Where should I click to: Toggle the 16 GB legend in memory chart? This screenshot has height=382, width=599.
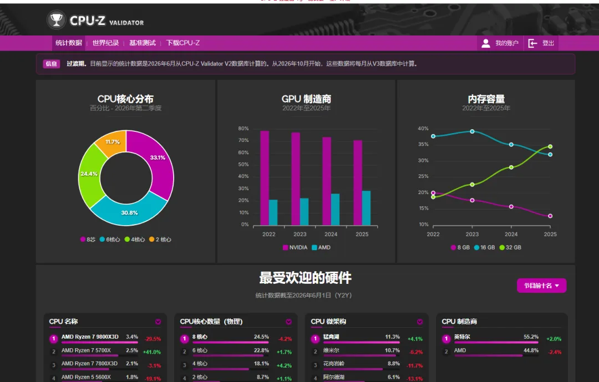pyautogui.click(x=484, y=247)
